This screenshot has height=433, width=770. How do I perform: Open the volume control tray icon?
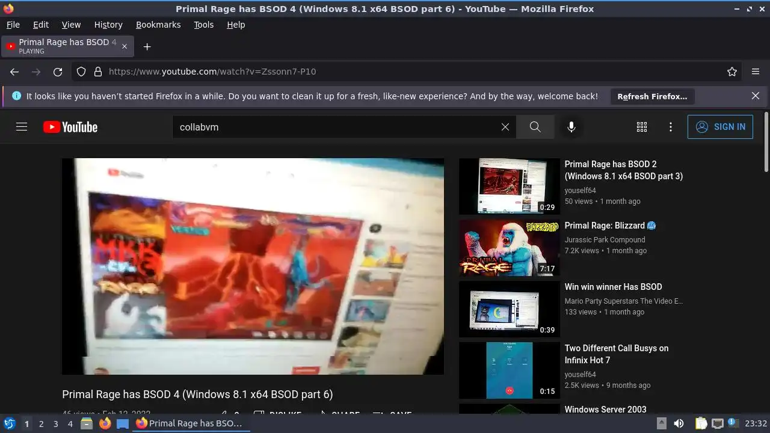click(679, 423)
